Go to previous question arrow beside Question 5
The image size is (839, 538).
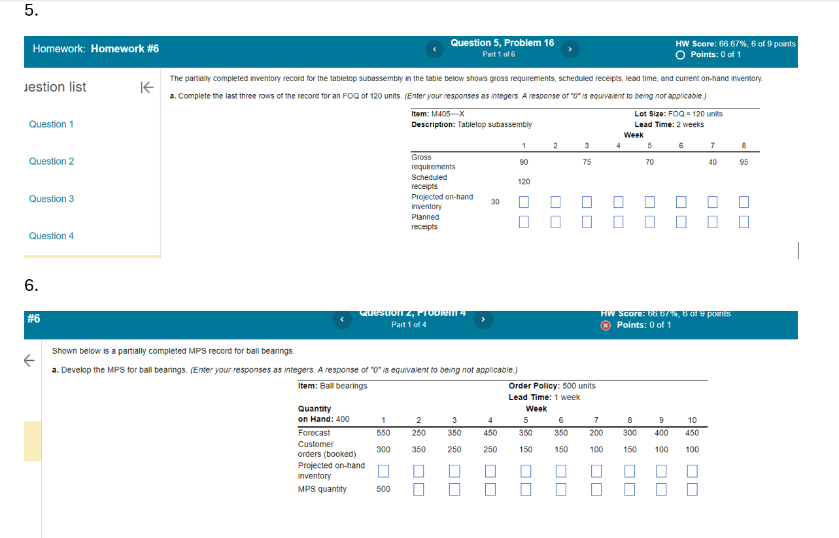click(435, 50)
